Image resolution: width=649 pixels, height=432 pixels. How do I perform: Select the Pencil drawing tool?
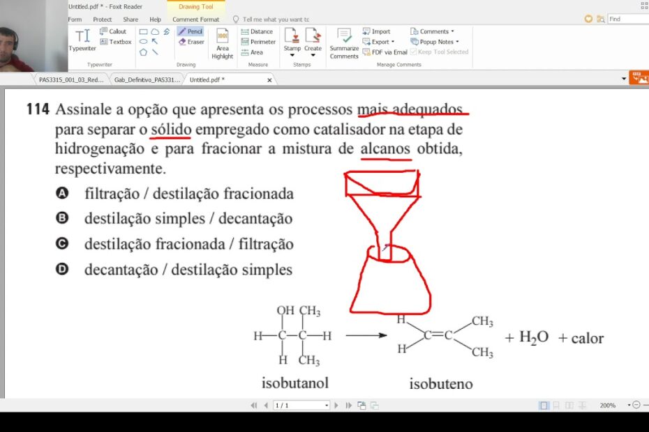click(x=190, y=32)
